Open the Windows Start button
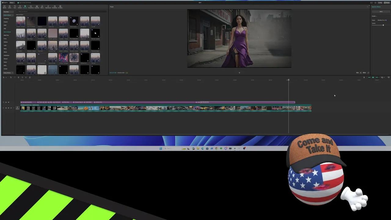 (161, 148)
